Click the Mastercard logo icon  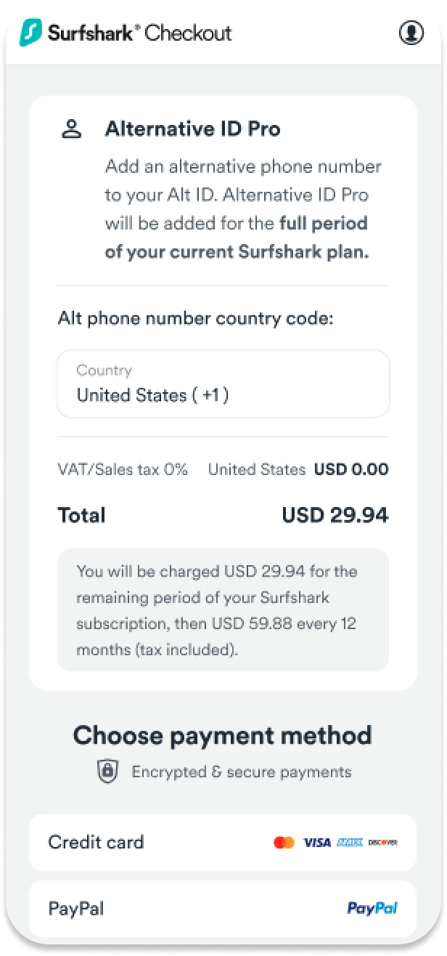point(284,843)
